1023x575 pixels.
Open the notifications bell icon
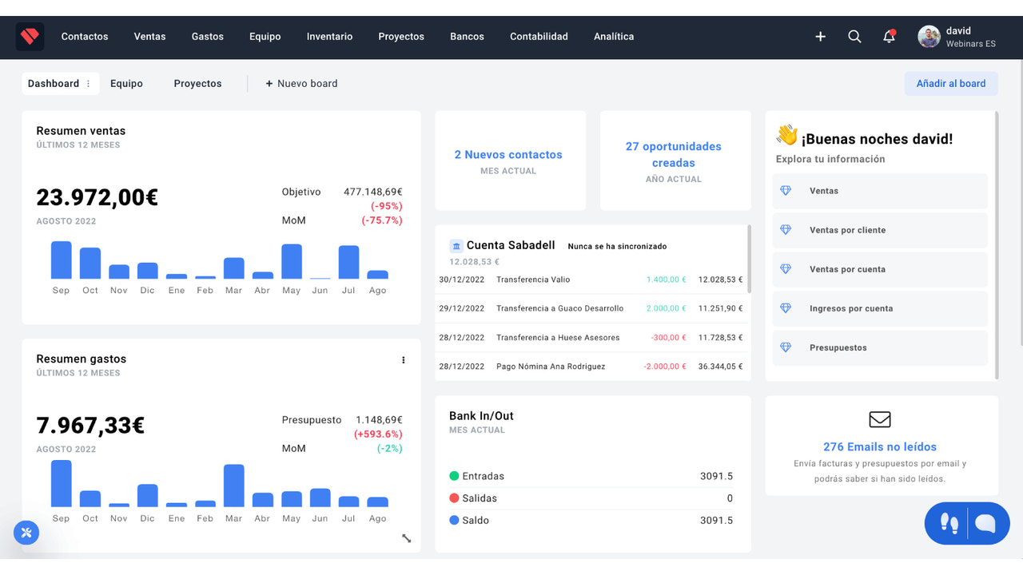tap(889, 37)
